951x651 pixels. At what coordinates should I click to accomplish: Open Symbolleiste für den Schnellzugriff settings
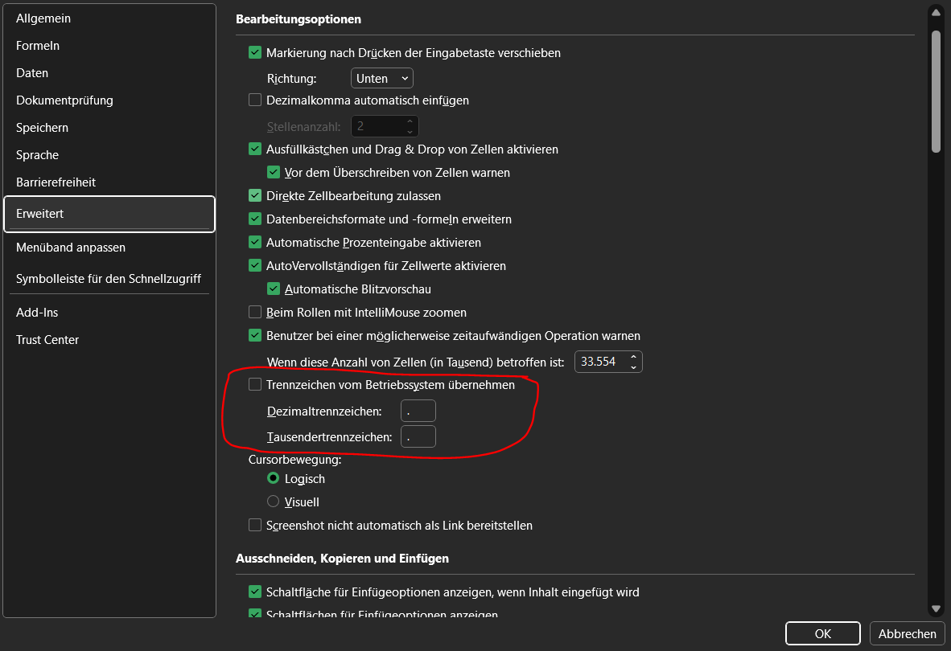(109, 279)
